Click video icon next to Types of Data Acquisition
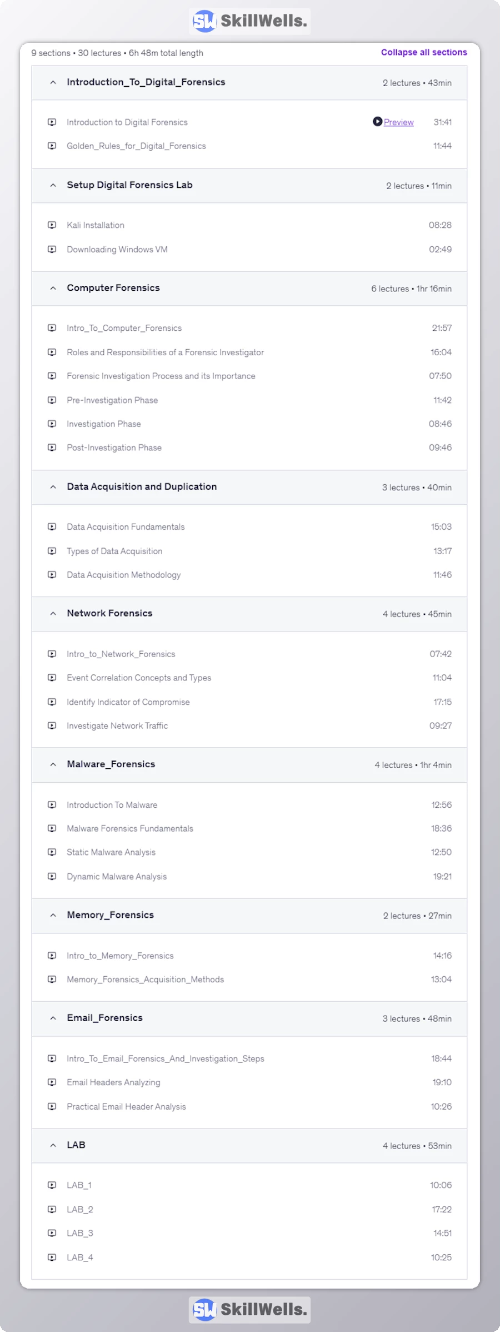Image resolution: width=500 pixels, height=1332 pixels. (52, 551)
